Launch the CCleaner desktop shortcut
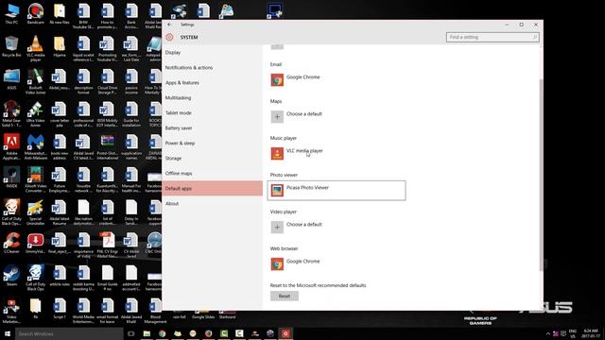 point(11,243)
